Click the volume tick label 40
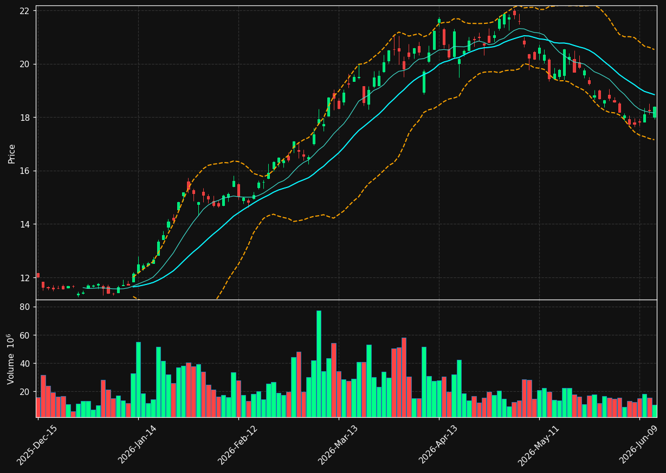 pos(25,364)
